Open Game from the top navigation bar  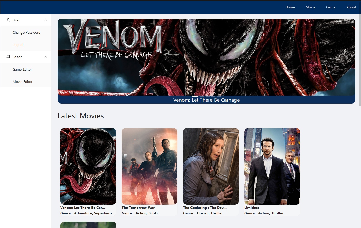331,7
